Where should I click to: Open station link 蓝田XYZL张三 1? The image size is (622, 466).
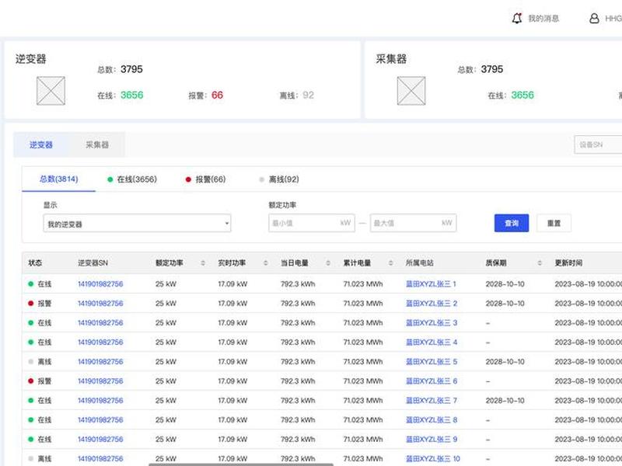tap(431, 284)
